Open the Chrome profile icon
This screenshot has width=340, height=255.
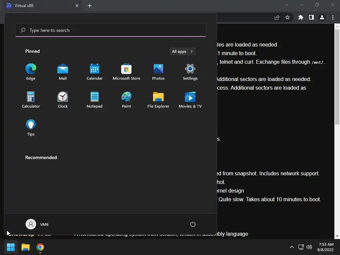[x=322, y=17]
